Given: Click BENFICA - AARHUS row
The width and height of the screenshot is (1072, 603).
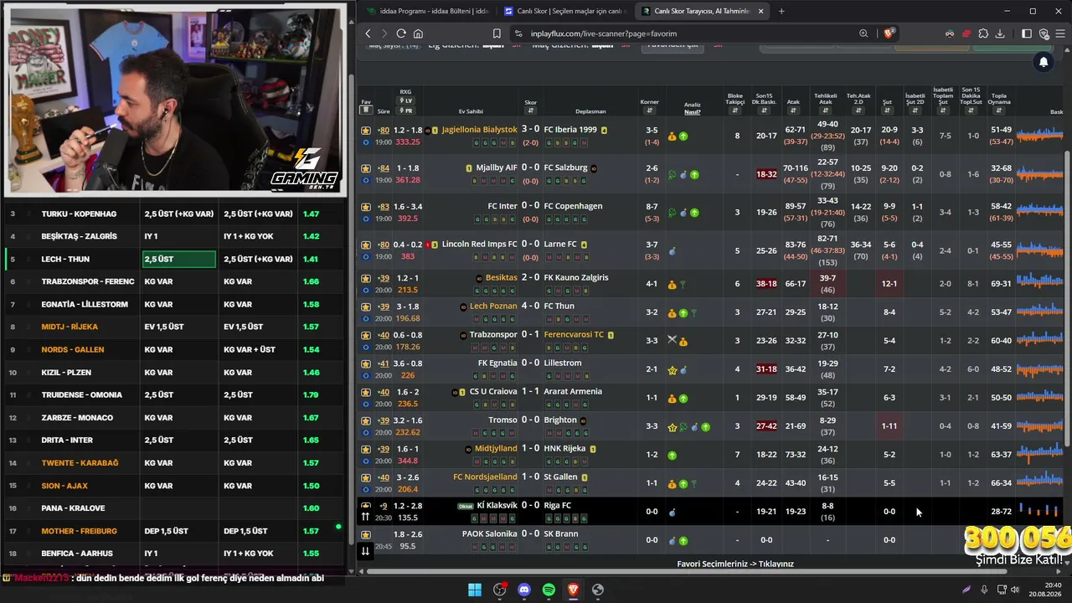Looking at the screenshot, I should tap(175, 554).
